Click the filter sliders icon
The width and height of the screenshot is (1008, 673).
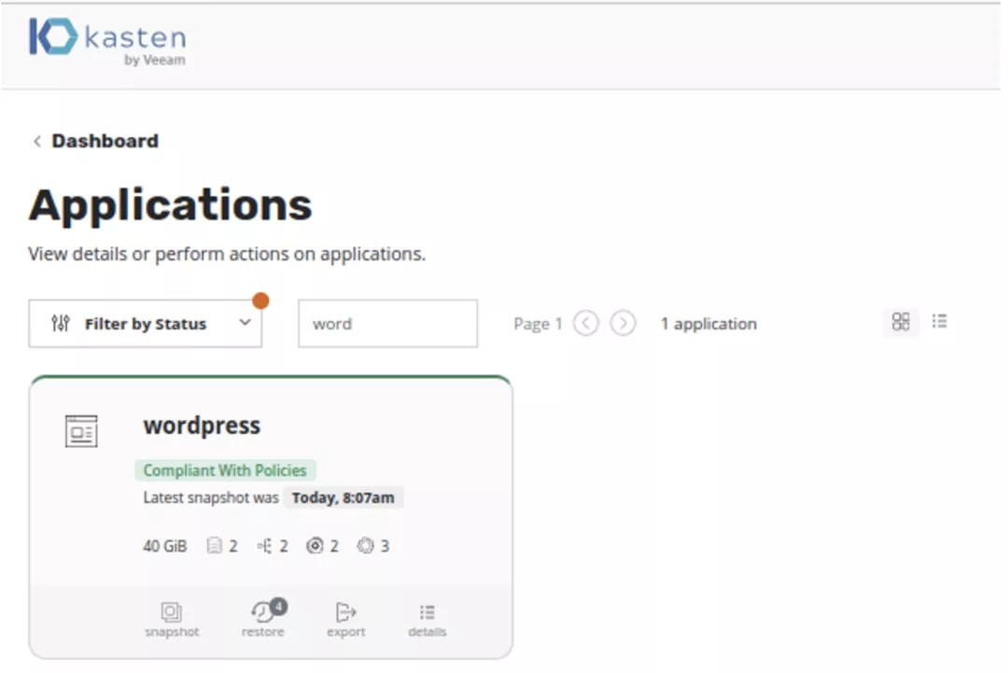click(60, 324)
